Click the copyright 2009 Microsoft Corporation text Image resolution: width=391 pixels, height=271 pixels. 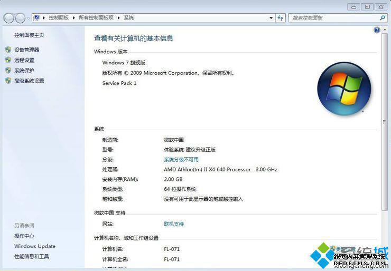pos(169,73)
